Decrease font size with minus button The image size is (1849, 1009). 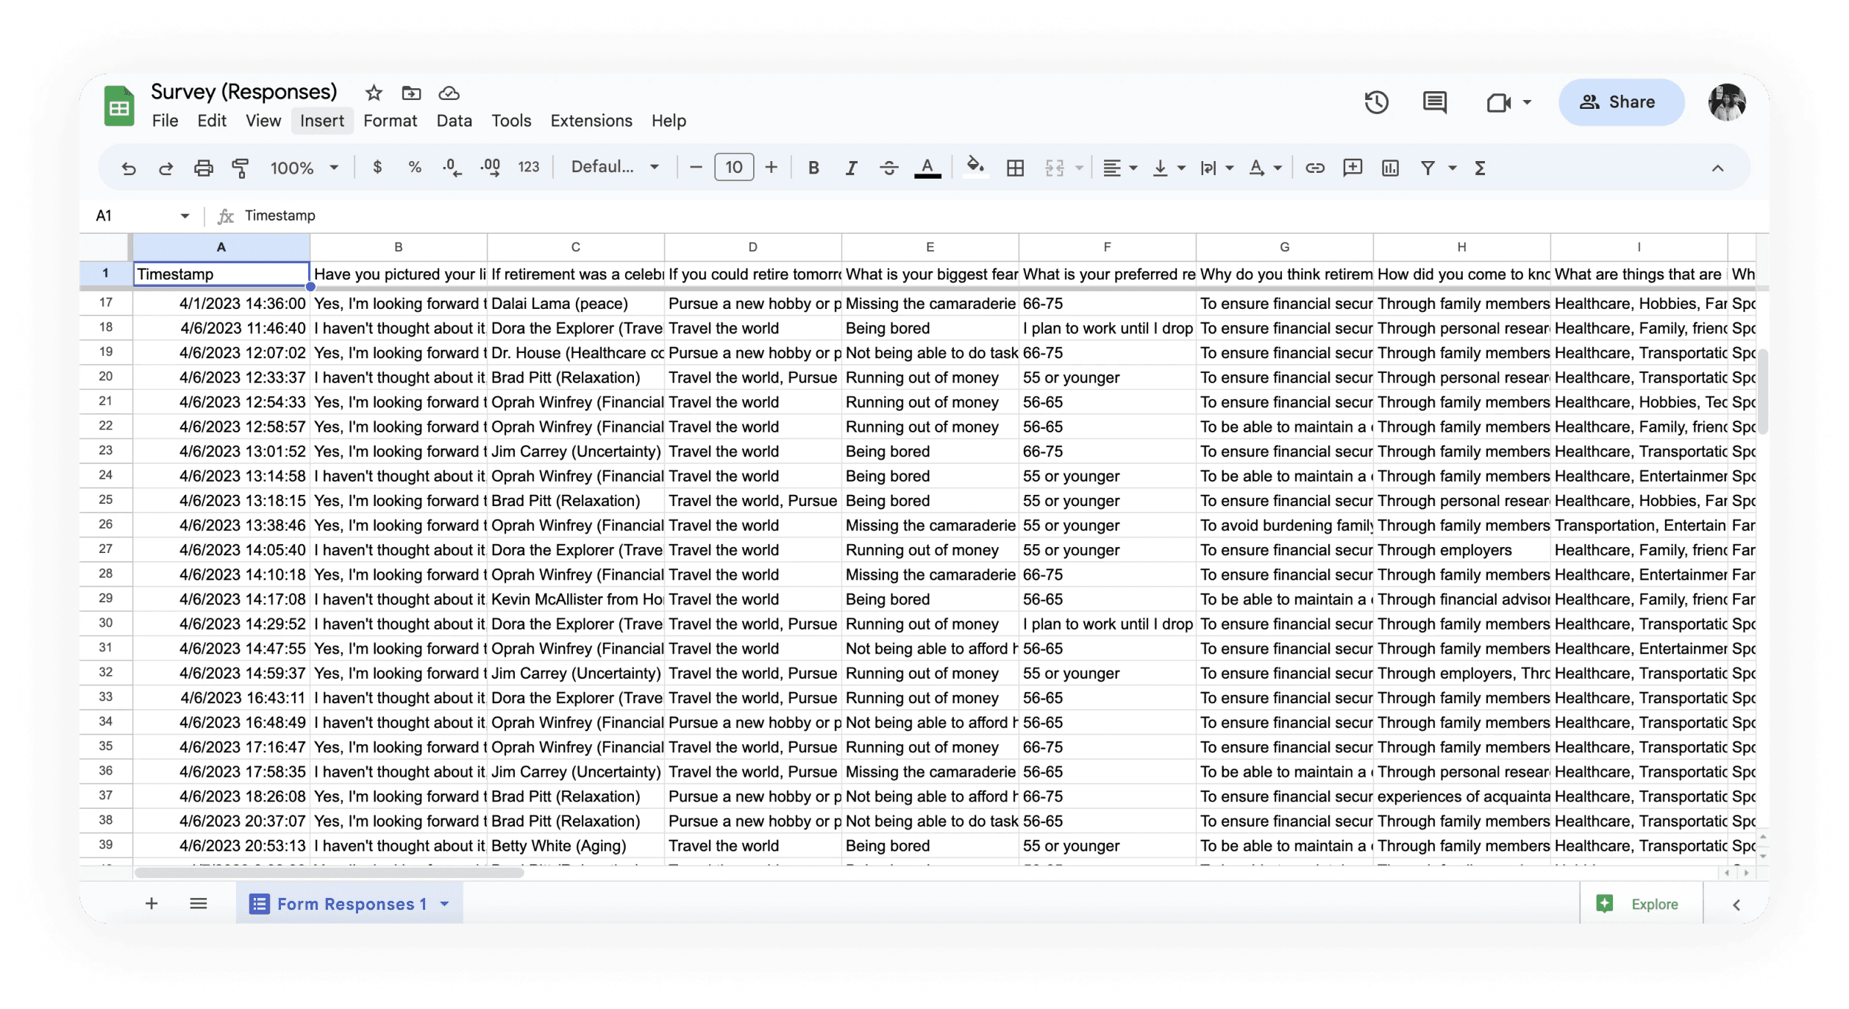696,168
